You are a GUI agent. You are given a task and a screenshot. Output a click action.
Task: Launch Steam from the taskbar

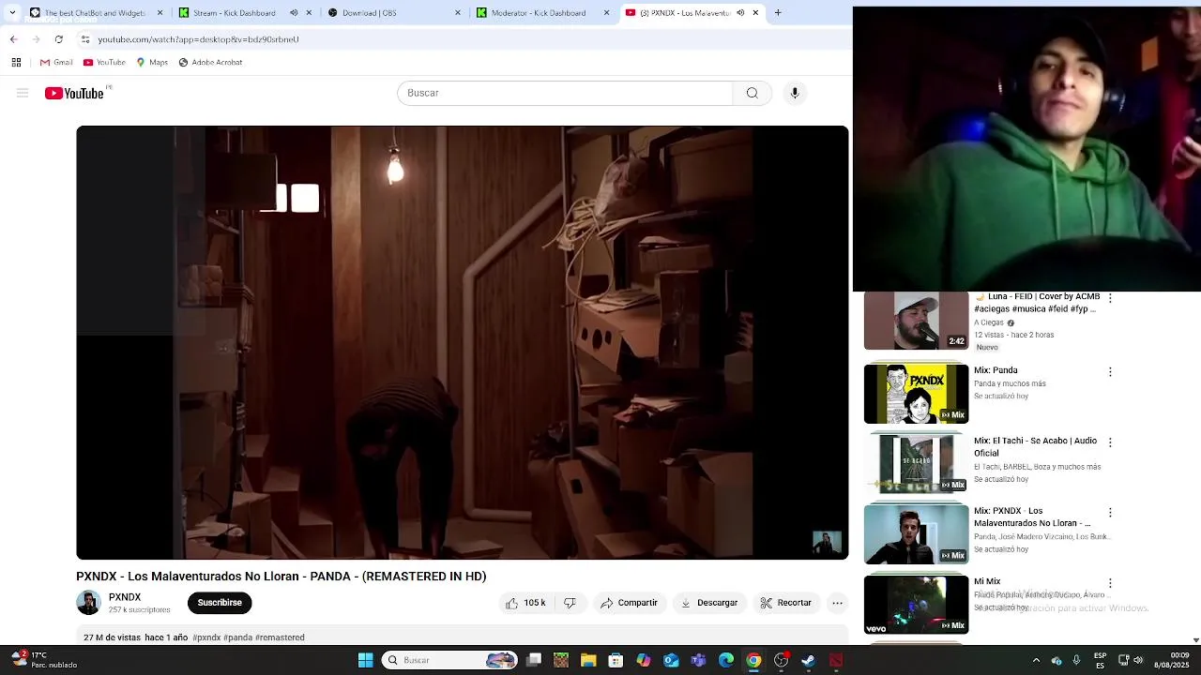pyautogui.click(x=808, y=660)
